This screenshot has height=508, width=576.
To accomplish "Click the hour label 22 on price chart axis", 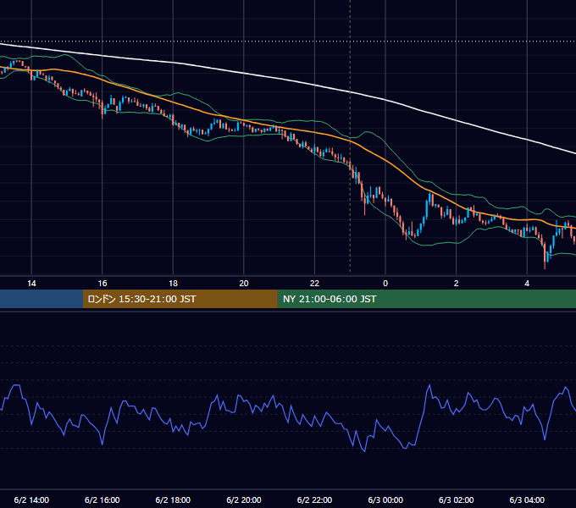I will (314, 284).
